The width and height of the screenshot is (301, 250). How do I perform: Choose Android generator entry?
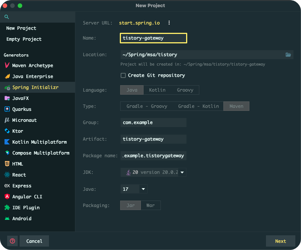click(38, 218)
